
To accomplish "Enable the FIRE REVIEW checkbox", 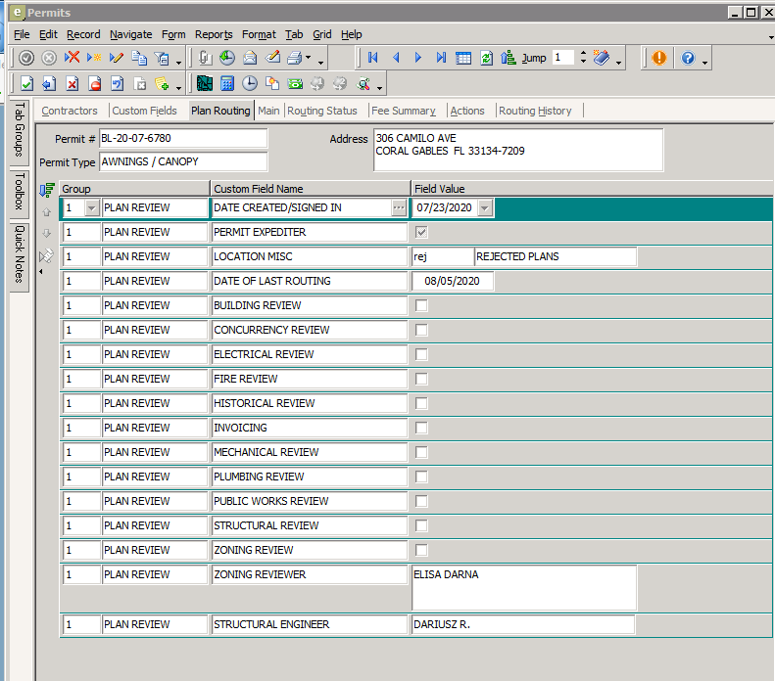I will [x=421, y=379].
